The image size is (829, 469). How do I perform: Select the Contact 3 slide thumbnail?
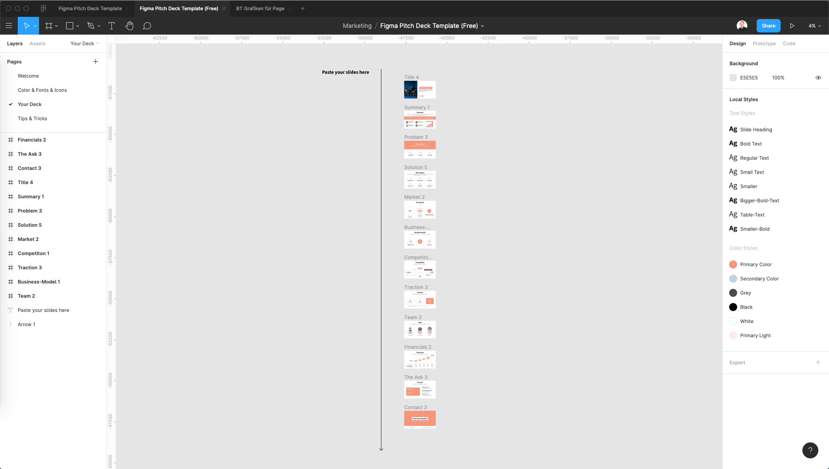pos(420,419)
